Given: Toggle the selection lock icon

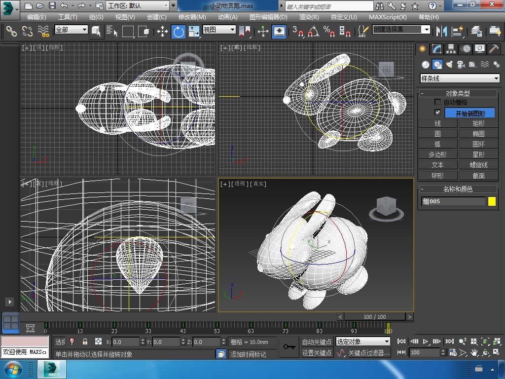Looking at the screenshot, I should tap(85, 341).
